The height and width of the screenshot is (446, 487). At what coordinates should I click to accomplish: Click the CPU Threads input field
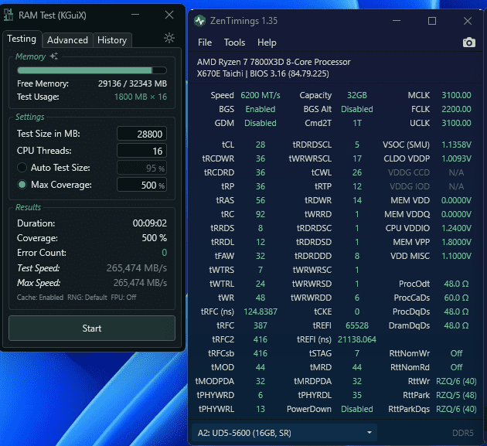point(141,151)
